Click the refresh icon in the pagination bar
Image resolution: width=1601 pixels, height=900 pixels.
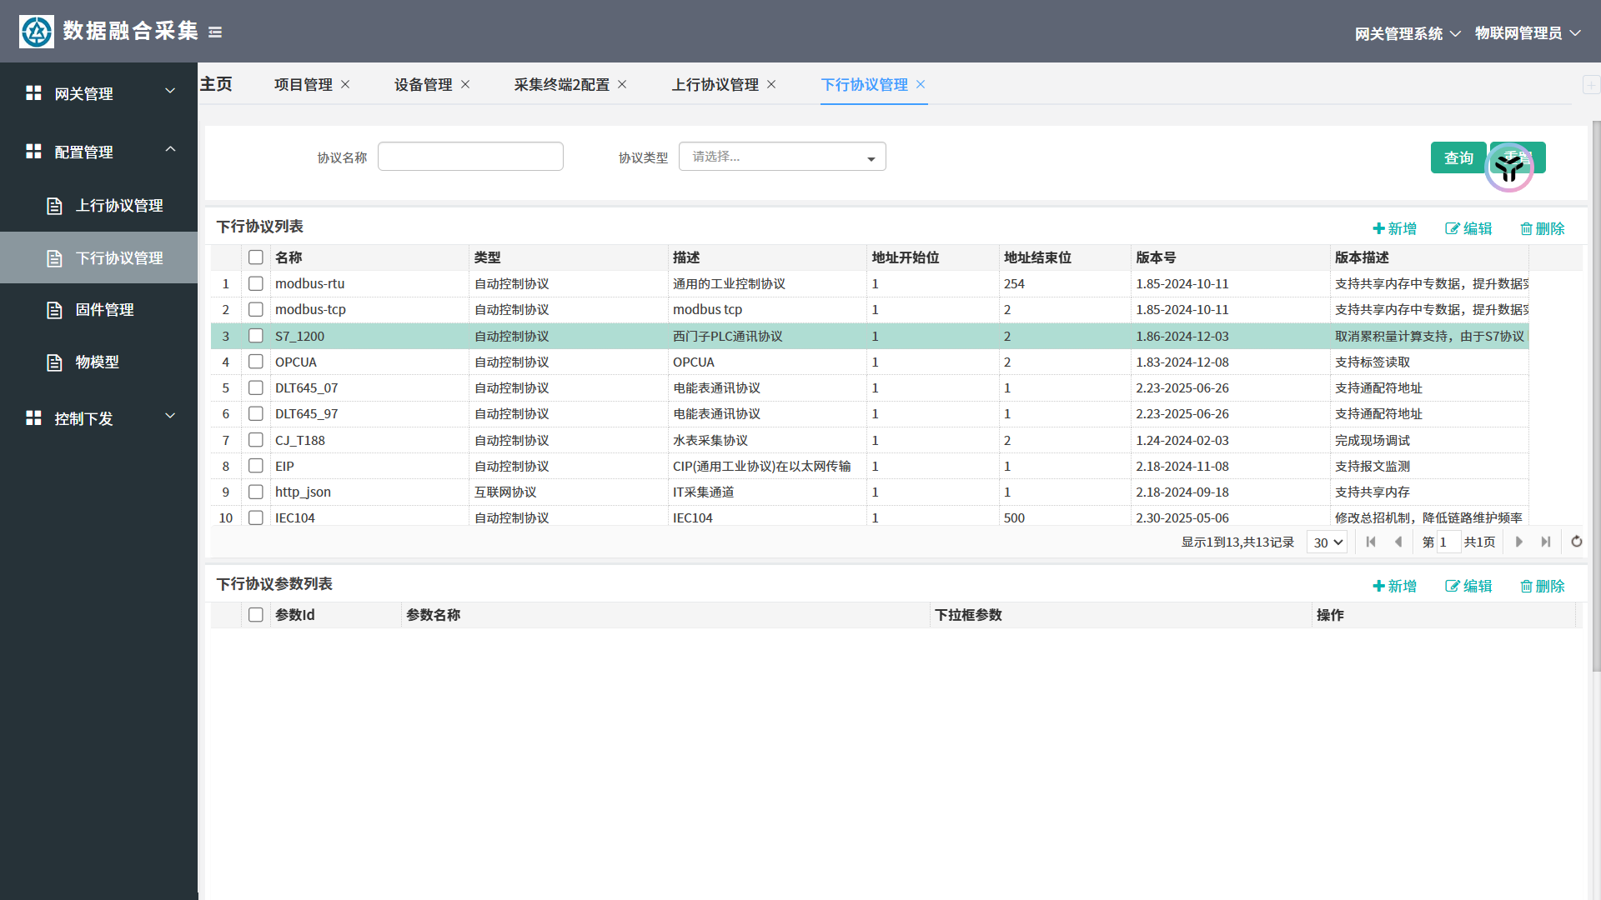pos(1576,542)
